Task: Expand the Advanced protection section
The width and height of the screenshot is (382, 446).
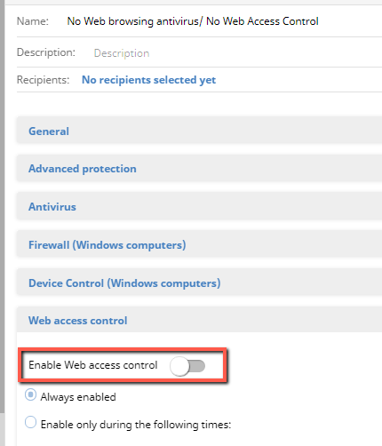Action: pos(199,168)
